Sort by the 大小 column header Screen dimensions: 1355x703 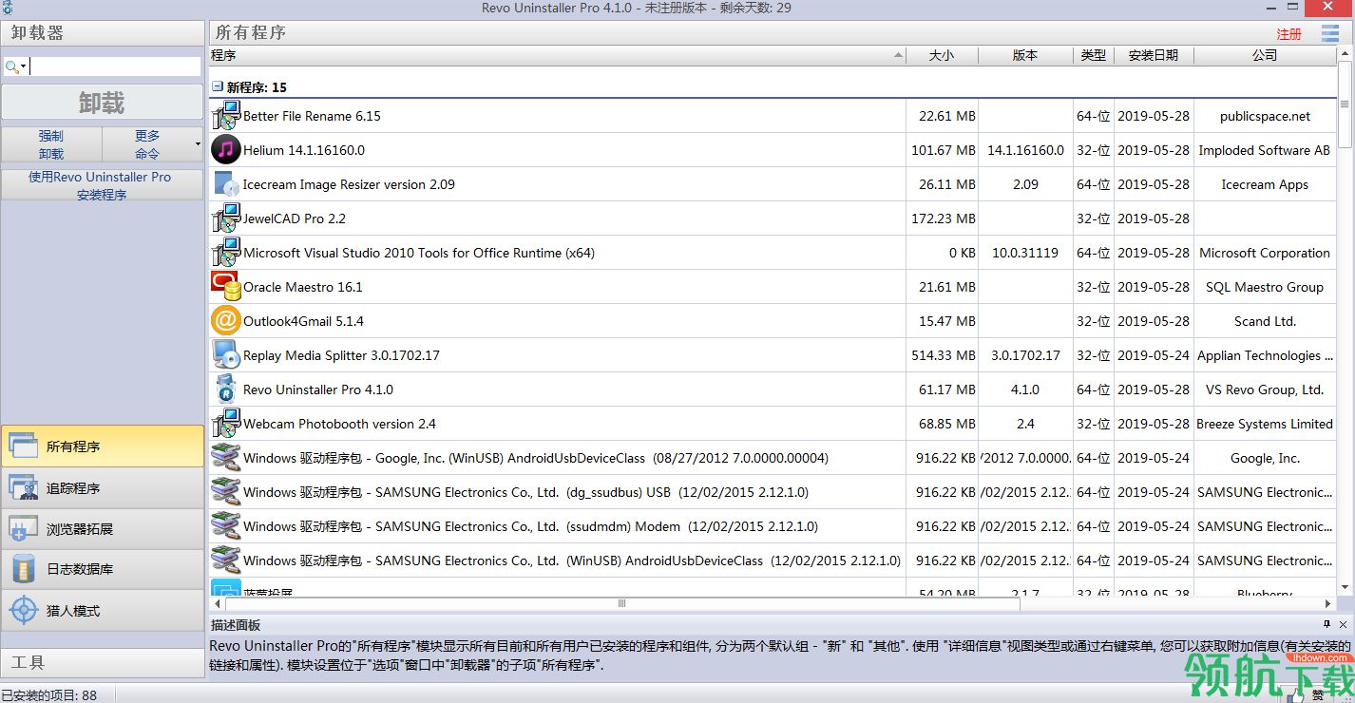pyautogui.click(x=942, y=55)
